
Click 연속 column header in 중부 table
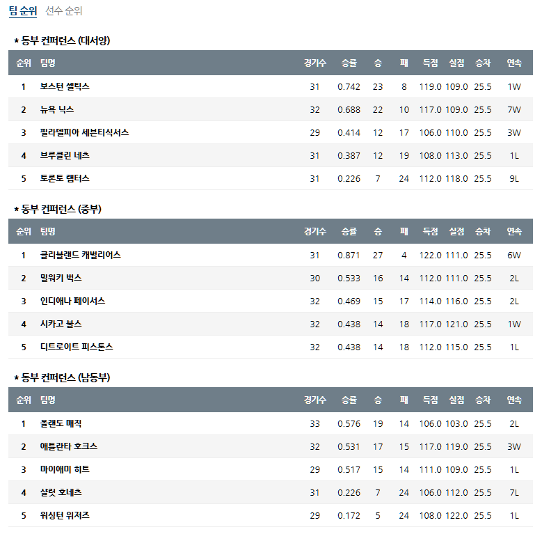[514, 232]
